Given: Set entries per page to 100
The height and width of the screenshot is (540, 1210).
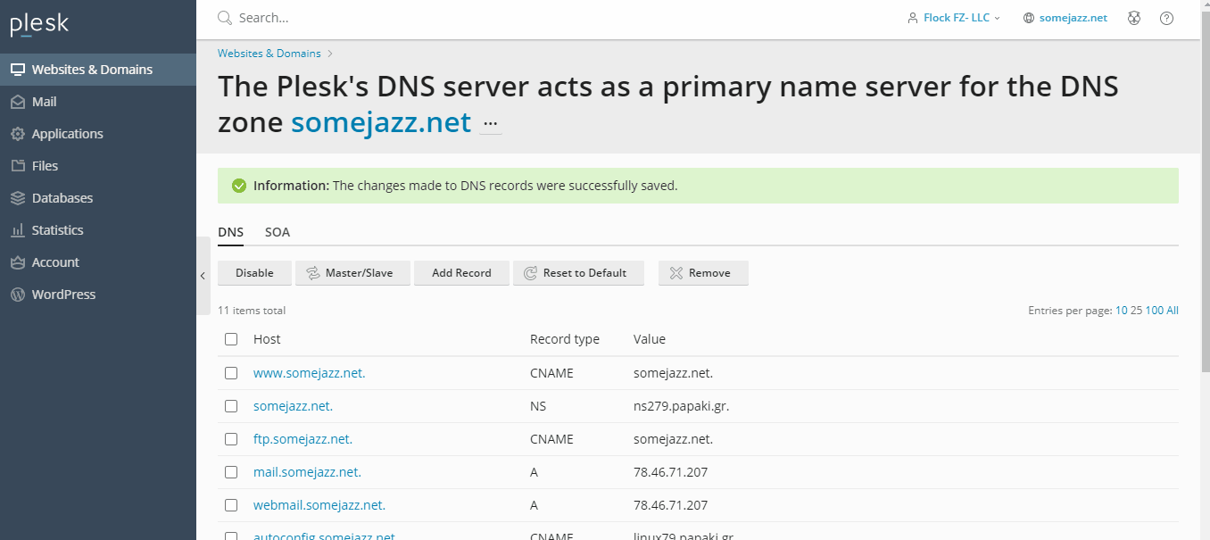Looking at the screenshot, I should (x=1155, y=311).
